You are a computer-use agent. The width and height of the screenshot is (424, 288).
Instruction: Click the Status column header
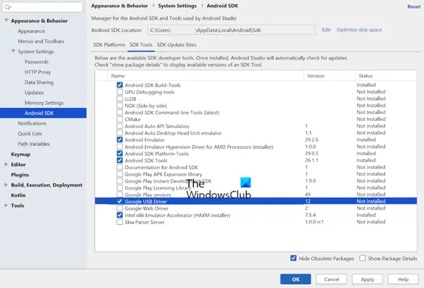coord(386,76)
